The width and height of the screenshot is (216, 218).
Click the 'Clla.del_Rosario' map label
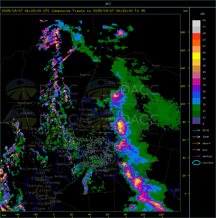(x=122, y=59)
